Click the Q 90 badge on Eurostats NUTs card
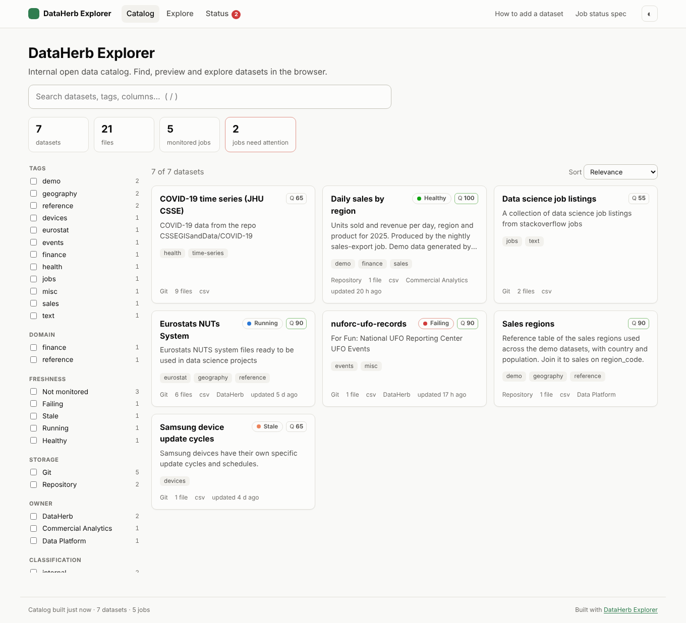Screen dimensions: 686x623 pos(297,324)
